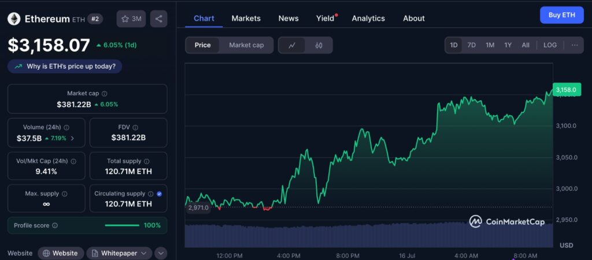The image size is (592, 260).
Task: Open the Chart tab
Action: tap(204, 18)
